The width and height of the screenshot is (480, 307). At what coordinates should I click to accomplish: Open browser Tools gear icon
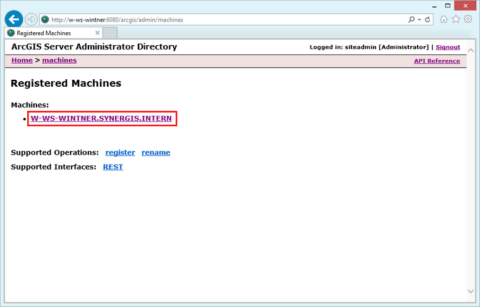(x=468, y=19)
